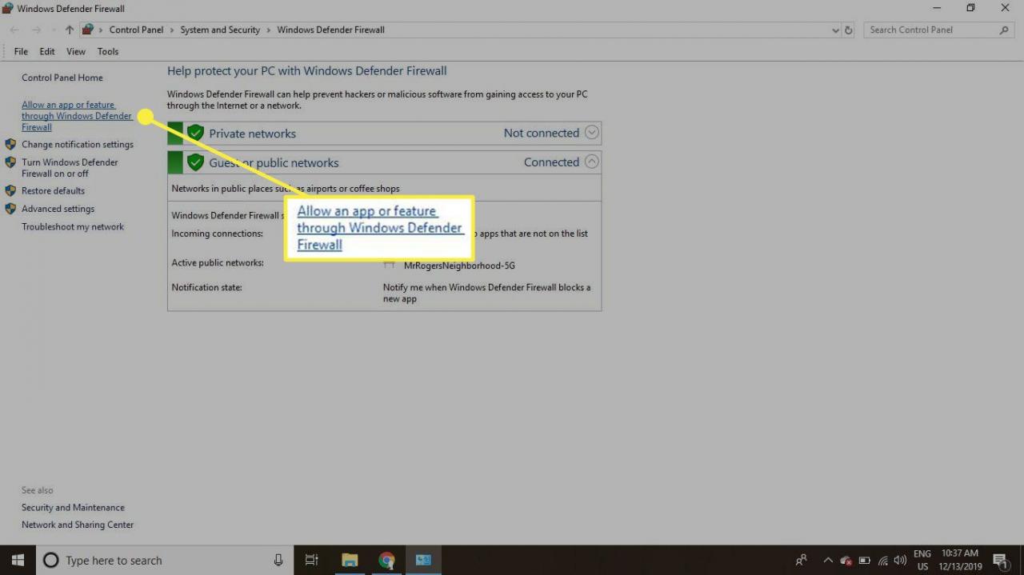The image size is (1024, 575).
Task: Click Restore defaults link
Action: tap(53, 191)
